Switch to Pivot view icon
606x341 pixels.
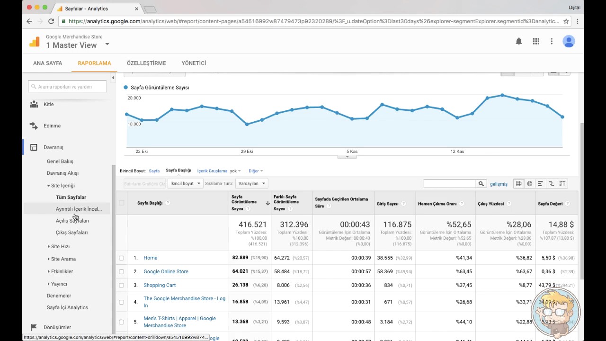point(562,184)
